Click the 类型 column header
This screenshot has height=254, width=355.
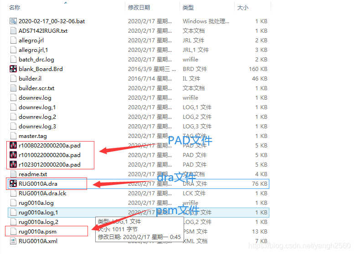pyautogui.click(x=188, y=8)
